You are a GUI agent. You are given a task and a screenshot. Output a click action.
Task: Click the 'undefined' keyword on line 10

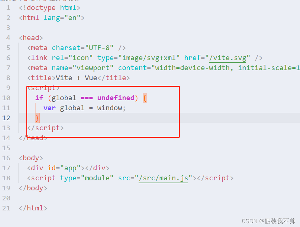116,98
